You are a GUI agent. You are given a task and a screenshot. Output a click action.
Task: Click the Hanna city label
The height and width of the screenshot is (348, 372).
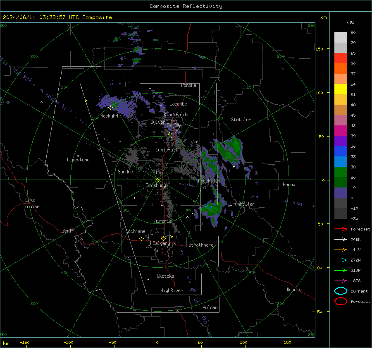[x=289, y=185]
